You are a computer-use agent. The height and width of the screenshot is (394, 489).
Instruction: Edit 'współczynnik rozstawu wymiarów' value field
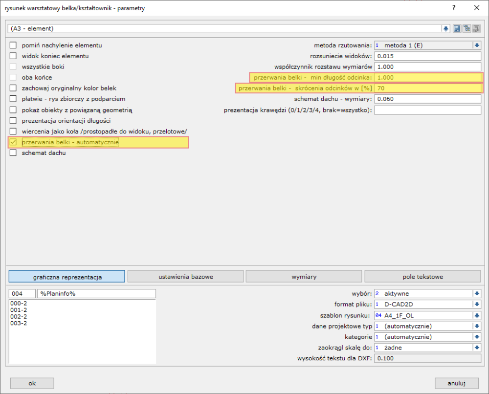(427, 66)
